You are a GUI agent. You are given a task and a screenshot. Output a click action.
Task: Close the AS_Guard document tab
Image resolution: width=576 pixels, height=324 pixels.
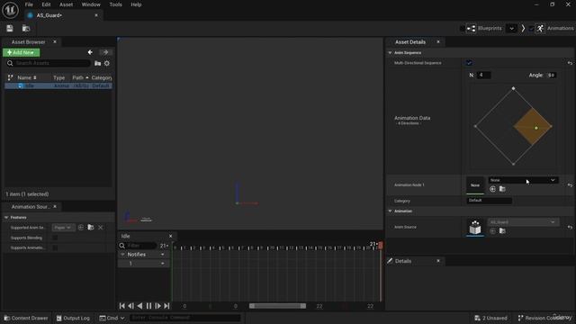(x=96, y=15)
